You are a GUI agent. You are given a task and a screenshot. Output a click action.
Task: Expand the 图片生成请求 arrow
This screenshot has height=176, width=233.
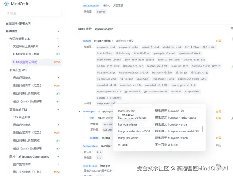click(x=58, y=164)
